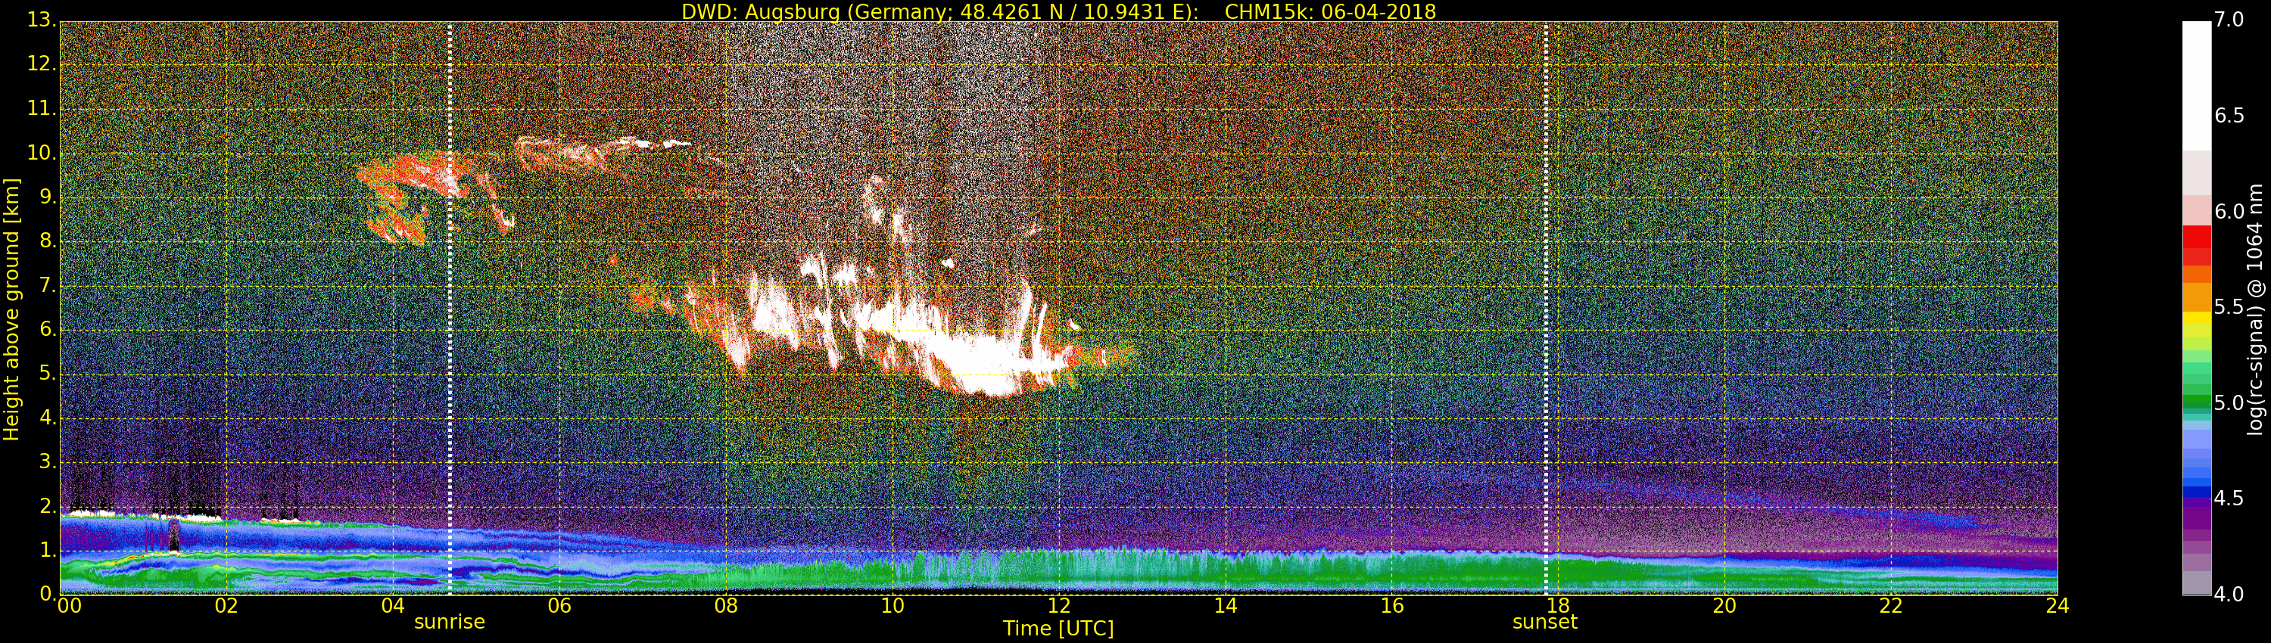
Task: Click the colorbar '5.5' value label
Action: click(2229, 306)
